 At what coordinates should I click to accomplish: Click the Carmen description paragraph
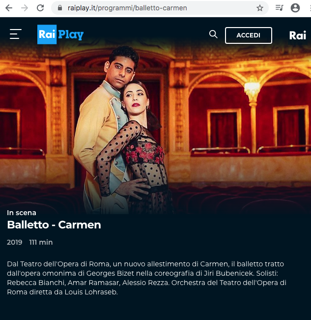click(146, 278)
